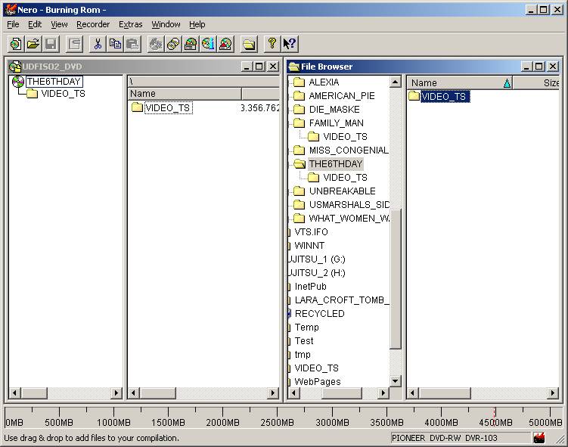Click File Browser tree scroll up arrow
Viewport: 568px width, 447px height.
396,82
